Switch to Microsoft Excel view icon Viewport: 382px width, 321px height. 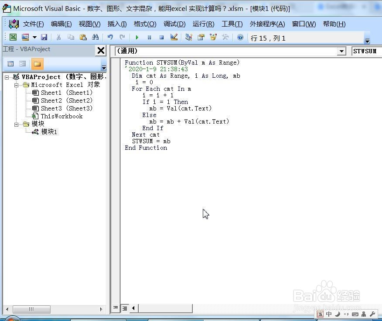pyautogui.click(x=13, y=37)
